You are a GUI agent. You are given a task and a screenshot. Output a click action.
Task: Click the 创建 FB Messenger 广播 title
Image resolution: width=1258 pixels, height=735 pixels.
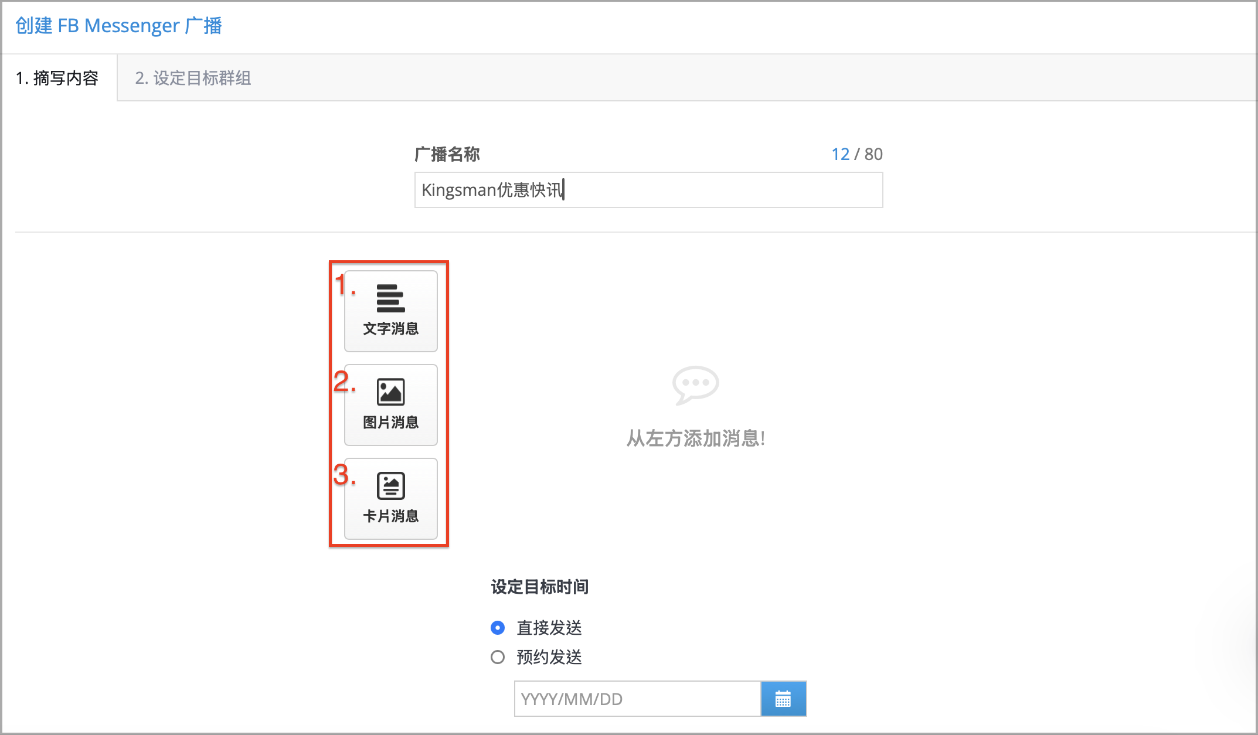[118, 26]
